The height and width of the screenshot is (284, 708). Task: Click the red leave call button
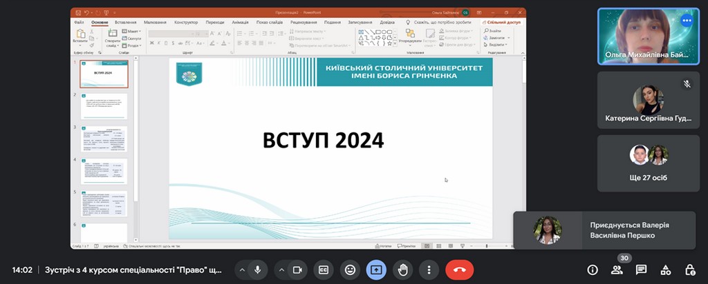pos(459,270)
